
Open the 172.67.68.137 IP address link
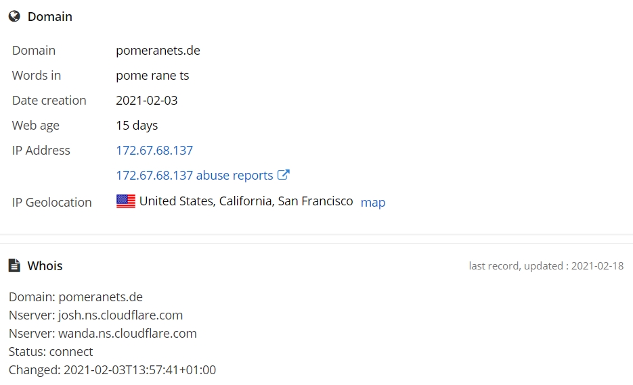(x=154, y=150)
